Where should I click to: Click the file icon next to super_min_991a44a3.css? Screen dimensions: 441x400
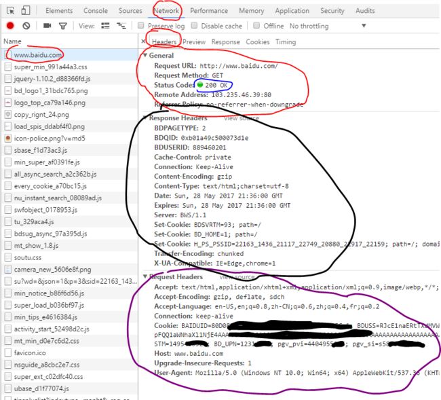[8, 67]
